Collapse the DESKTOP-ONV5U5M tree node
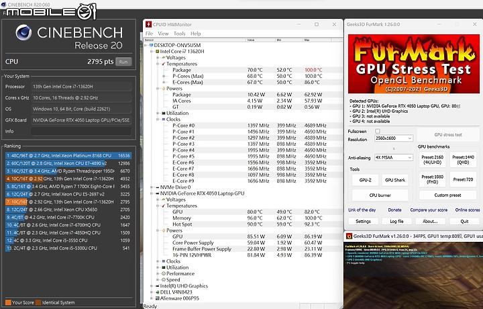The height and width of the screenshot is (309, 483). point(146,45)
